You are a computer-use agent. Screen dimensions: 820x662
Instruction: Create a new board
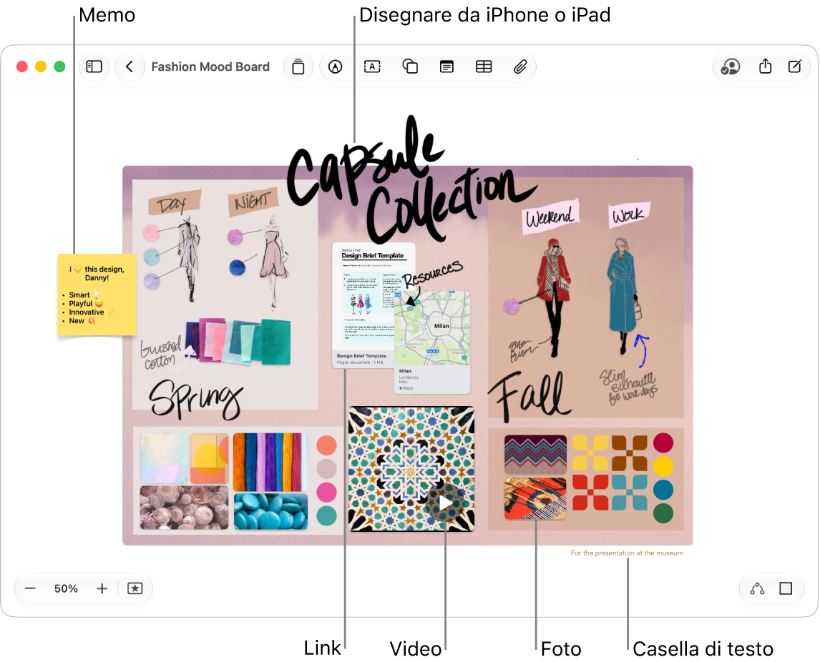coord(795,67)
